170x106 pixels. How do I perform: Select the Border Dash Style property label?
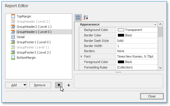pyautogui.click(x=96, y=41)
